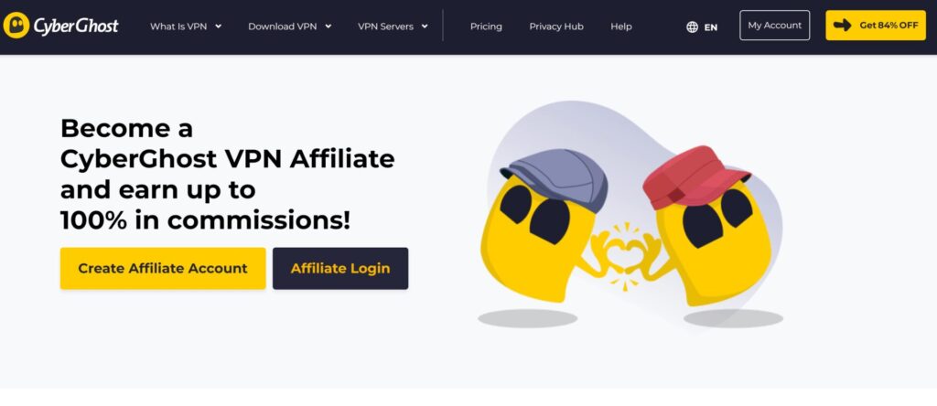Screen dimensions: 937x406
Task: Click the Affiliate Login button
Action: click(340, 268)
